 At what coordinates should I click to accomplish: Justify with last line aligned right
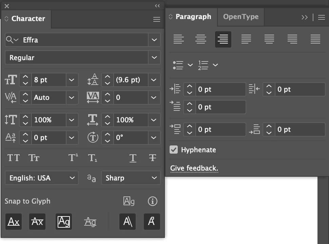(292, 39)
